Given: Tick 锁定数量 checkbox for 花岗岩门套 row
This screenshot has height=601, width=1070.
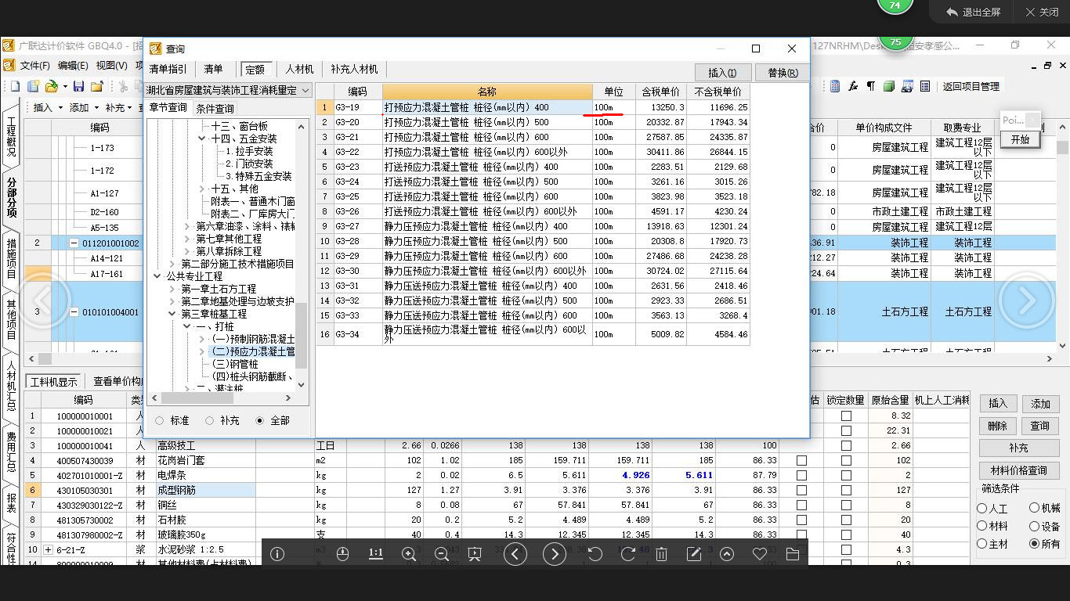Looking at the screenshot, I should (846, 461).
